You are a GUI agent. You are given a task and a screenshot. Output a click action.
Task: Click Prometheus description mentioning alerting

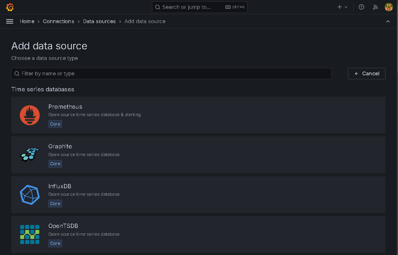[x=94, y=115]
